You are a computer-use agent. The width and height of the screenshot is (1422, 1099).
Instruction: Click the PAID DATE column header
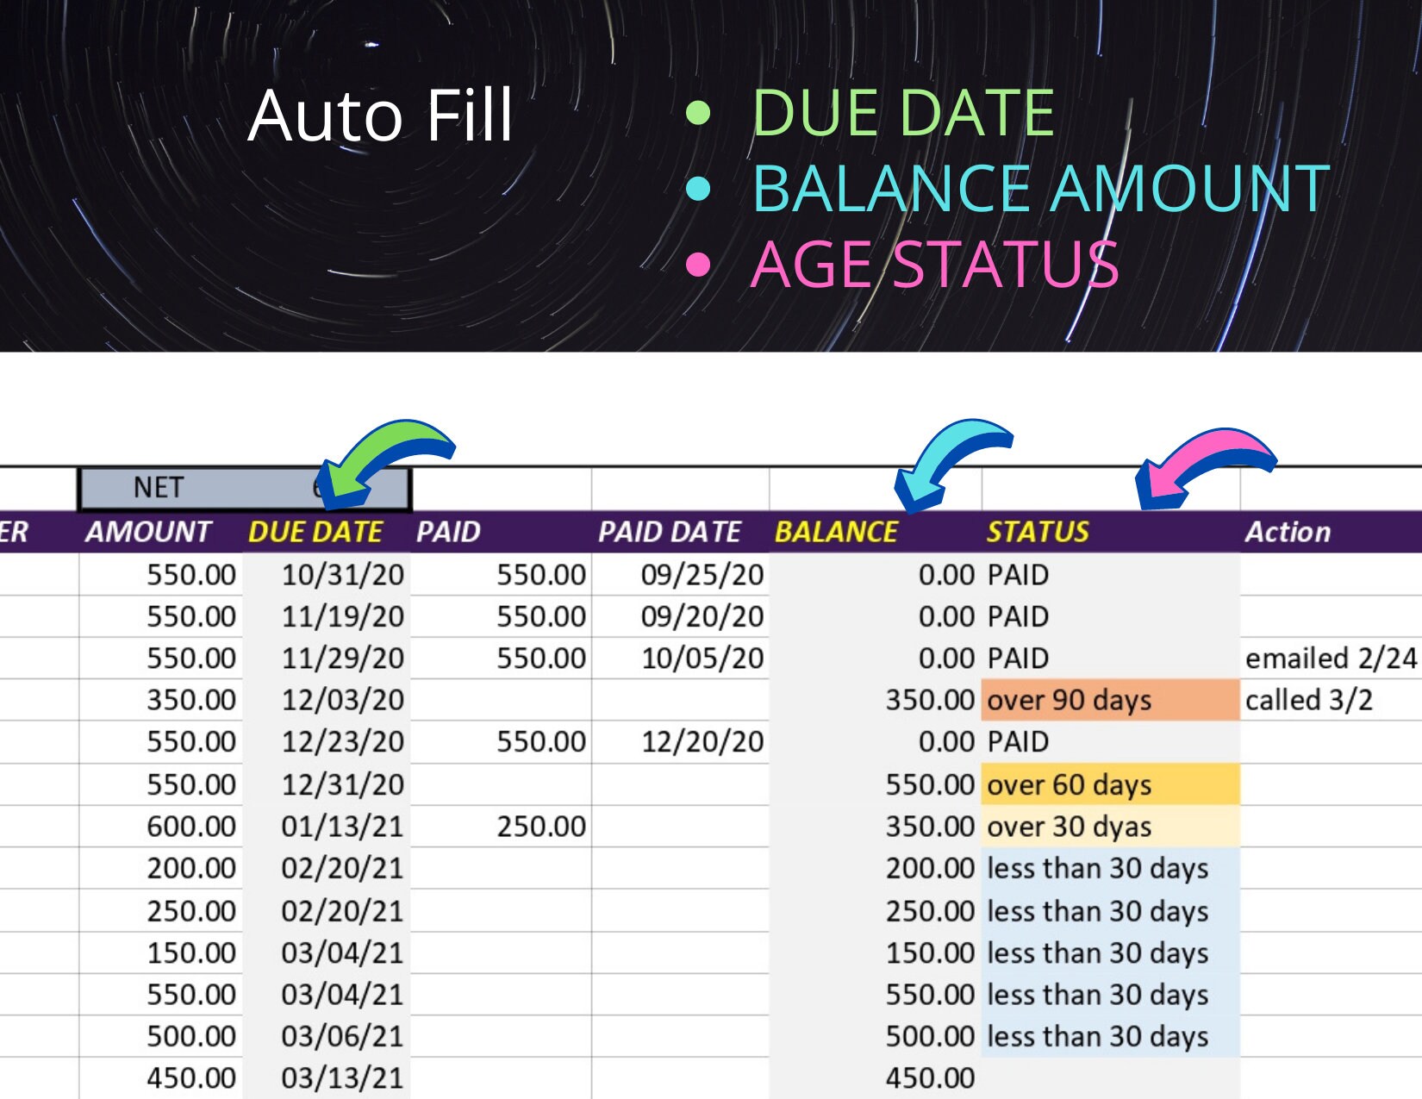coord(671,531)
